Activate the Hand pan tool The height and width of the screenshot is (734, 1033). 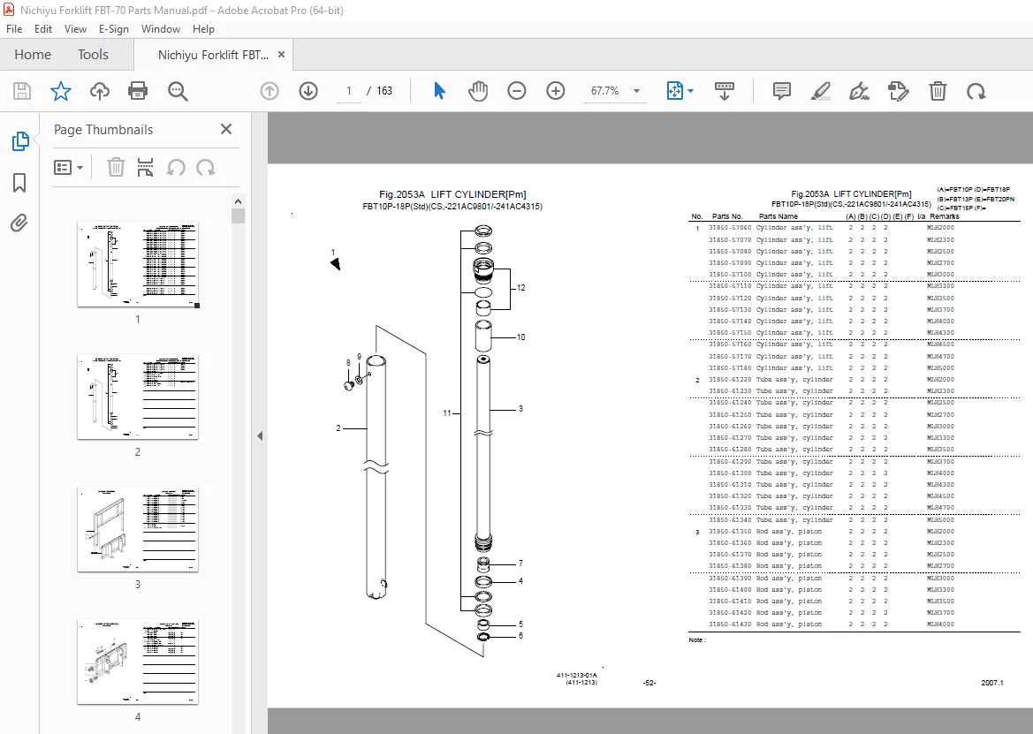478,91
